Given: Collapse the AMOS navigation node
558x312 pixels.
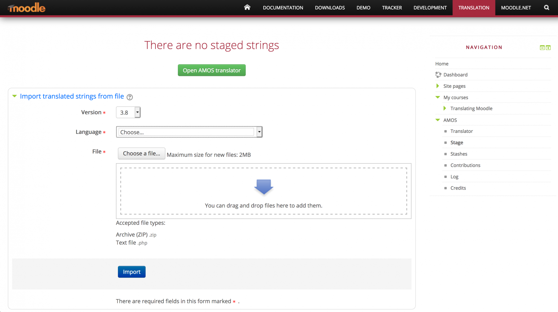Looking at the screenshot, I should click(438, 120).
